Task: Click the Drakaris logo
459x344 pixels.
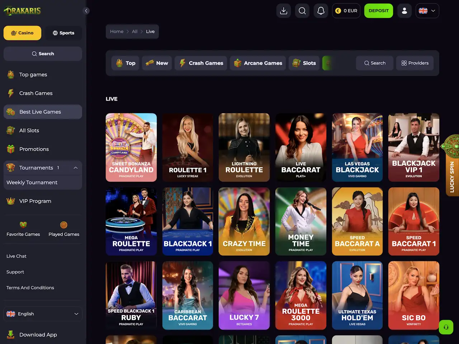Action: click(22, 11)
